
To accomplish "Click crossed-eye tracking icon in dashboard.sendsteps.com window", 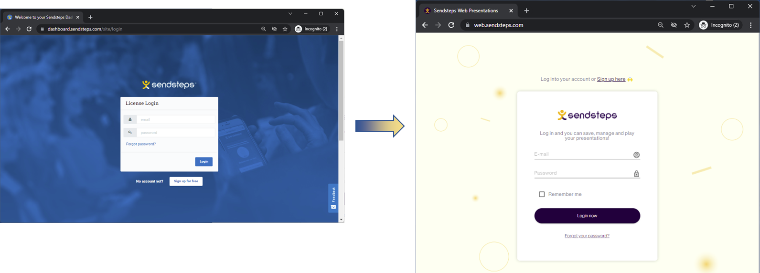I will tap(274, 29).
